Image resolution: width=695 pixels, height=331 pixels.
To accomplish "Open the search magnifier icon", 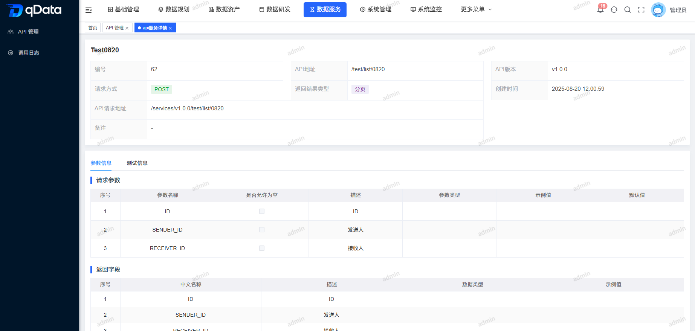I will [x=628, y=10].
